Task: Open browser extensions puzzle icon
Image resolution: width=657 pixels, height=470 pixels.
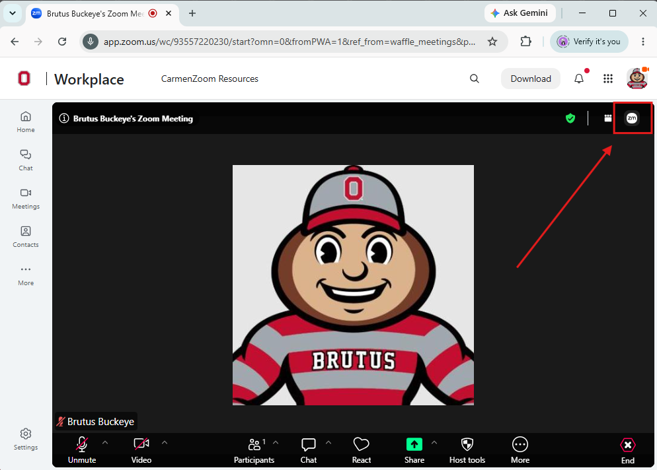Action: pyautogui.click(x=525, y=42)
